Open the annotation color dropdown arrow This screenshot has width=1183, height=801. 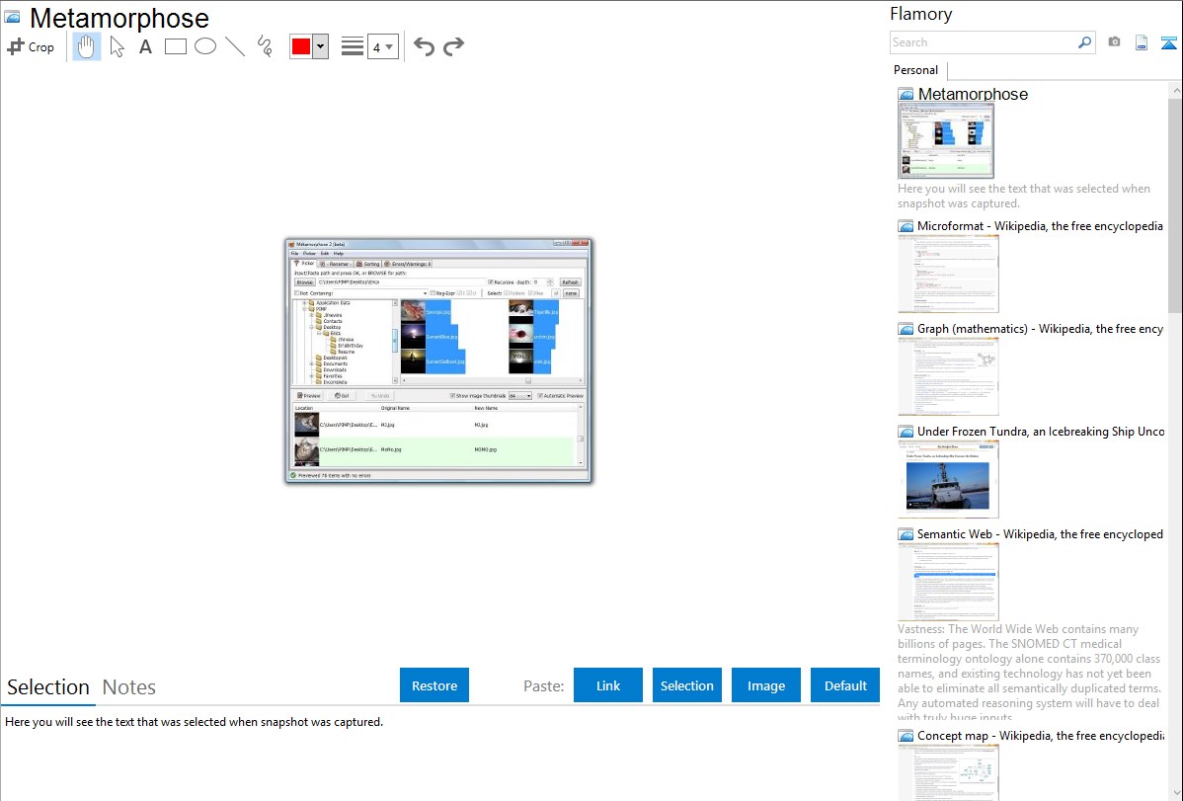click(321, 46)
